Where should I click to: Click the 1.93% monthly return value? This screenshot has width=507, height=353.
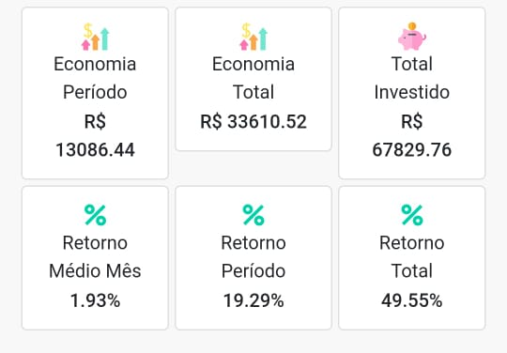[95, 300]
